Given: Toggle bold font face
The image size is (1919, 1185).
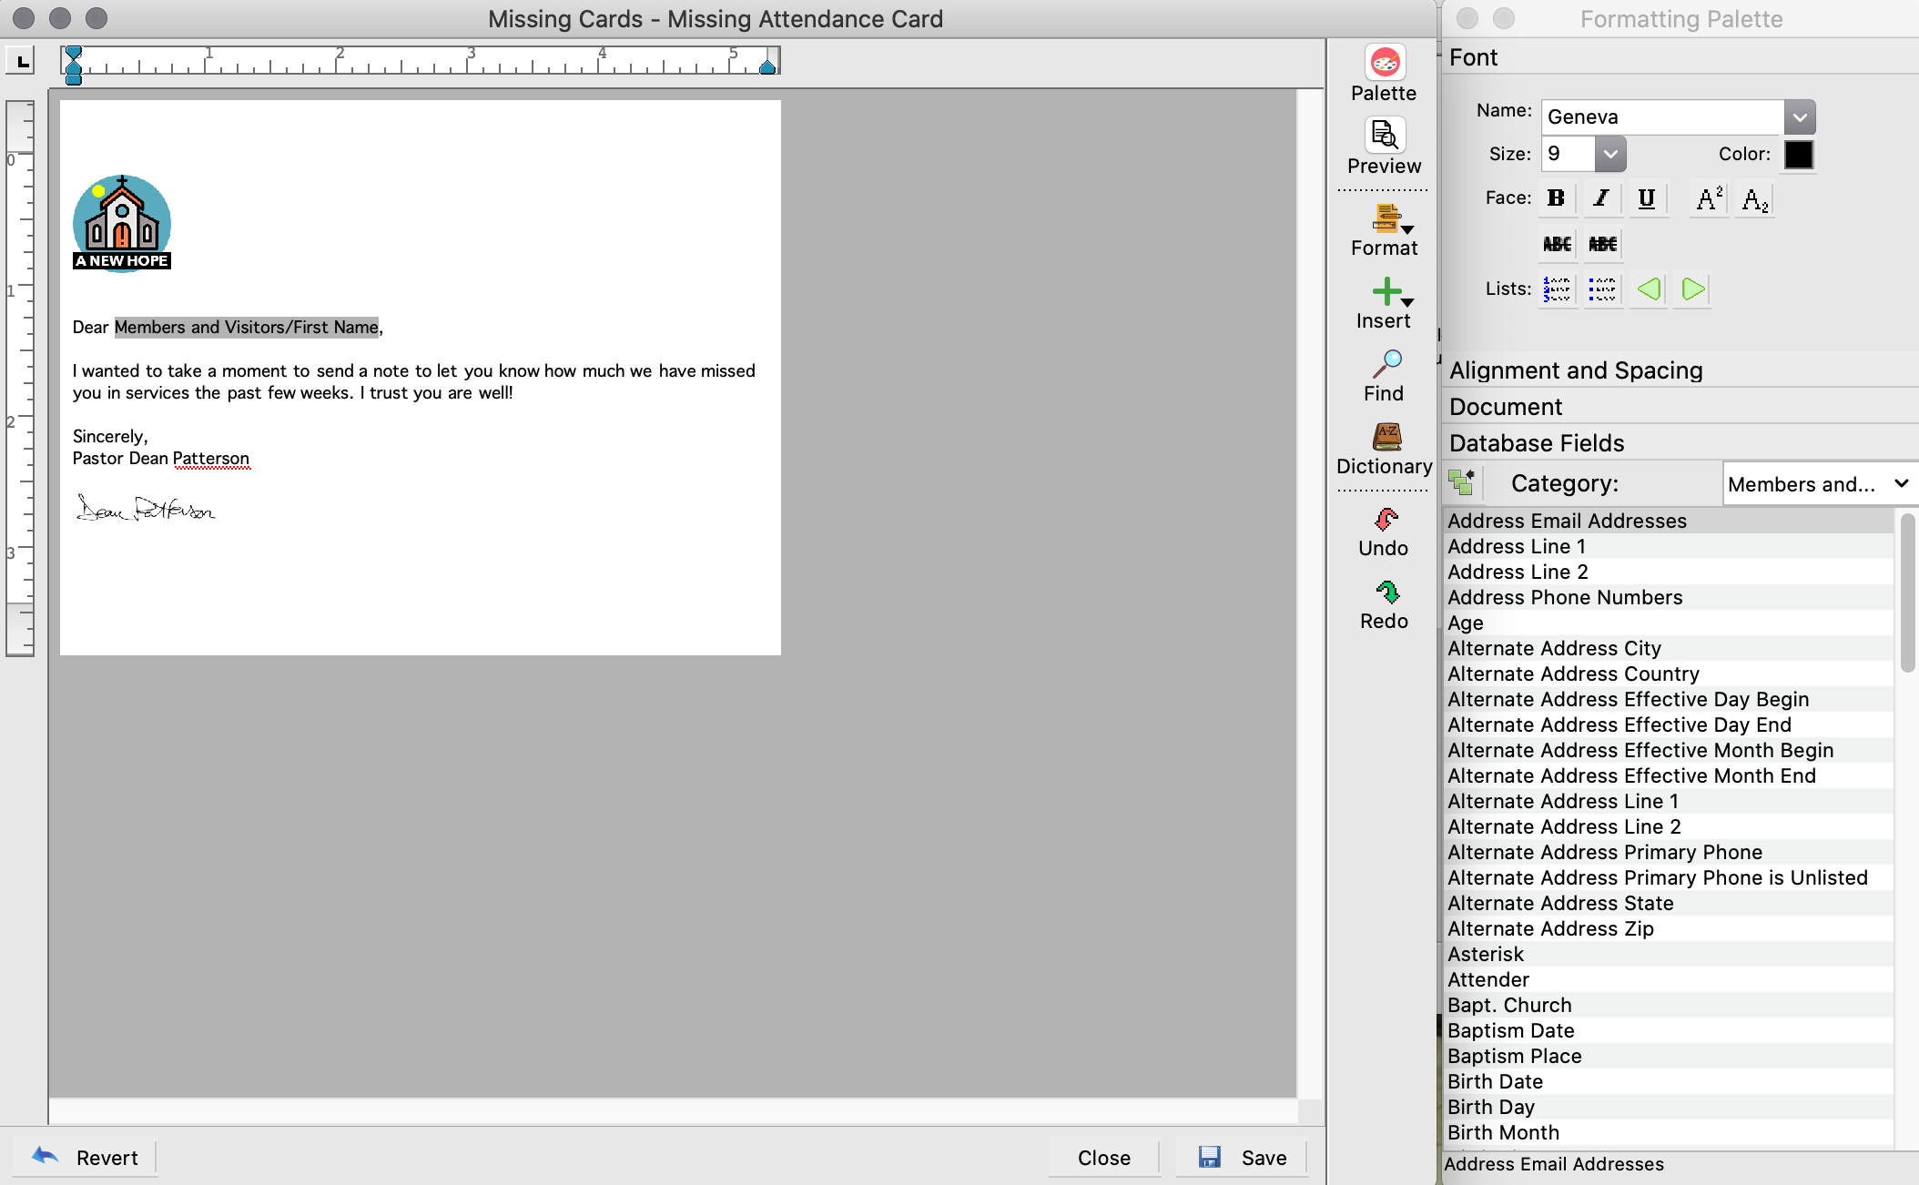Looking at the screenshot, I should pos(1556,198).
